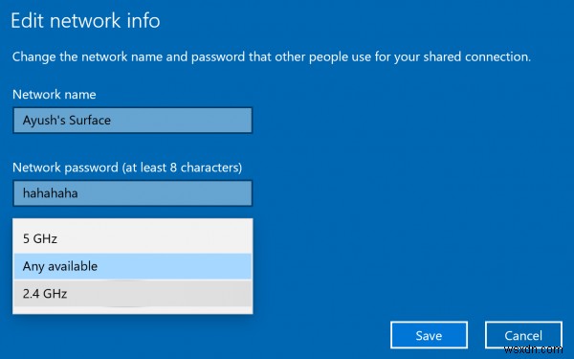Select the 5 GHz band option
Viewport: 574px width, 359px height.
(x=133, y=238)
